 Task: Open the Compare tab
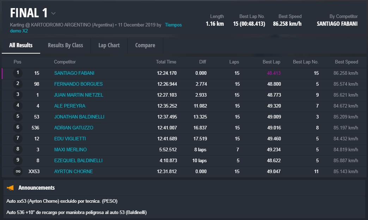(x=145, y=45)
